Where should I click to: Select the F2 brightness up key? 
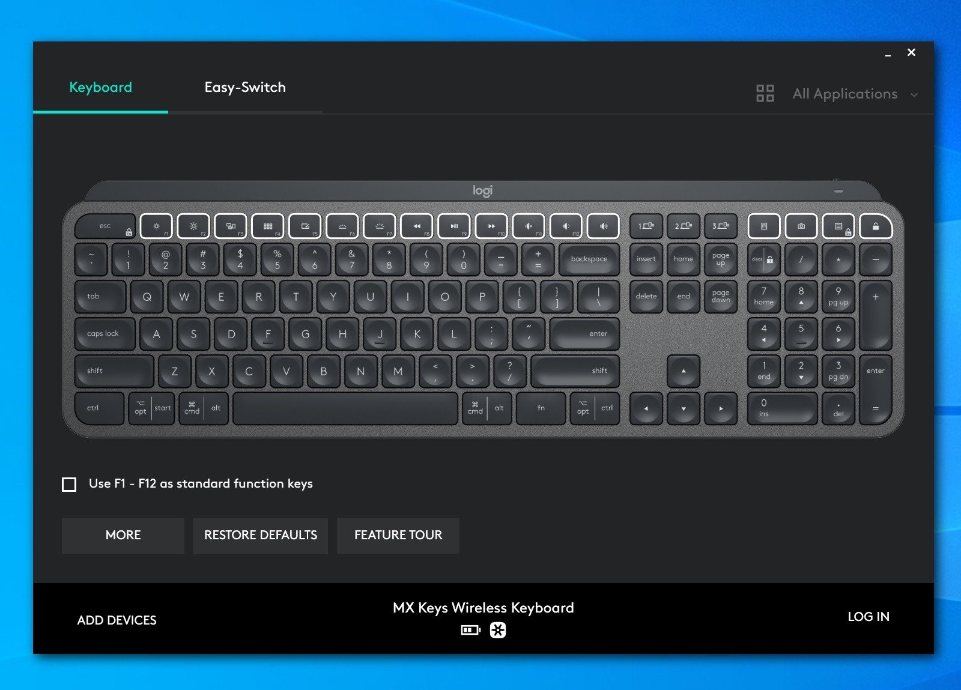(x=193, y=226)
